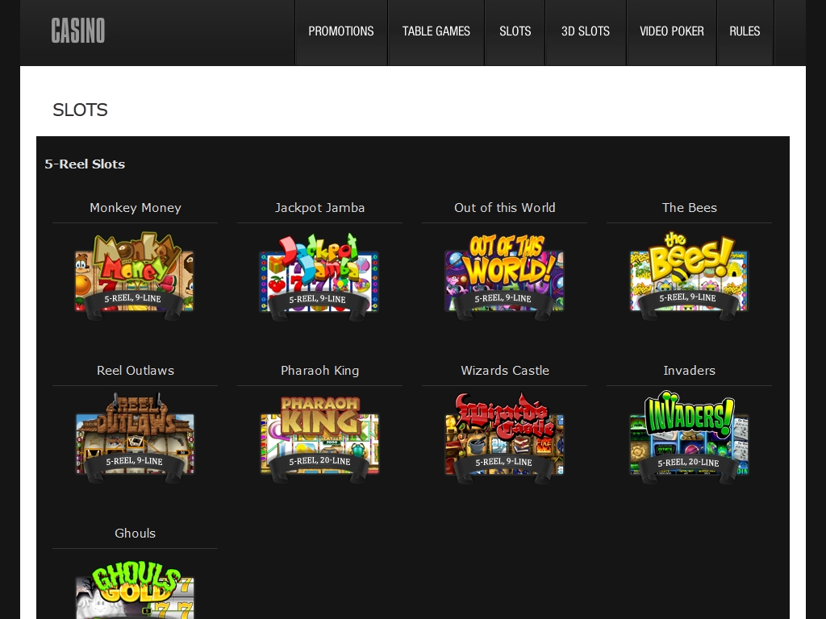The width and height of the screenshot is (826, 619).
Task: Follow the Pharaoh King text link
Action: 319,371
